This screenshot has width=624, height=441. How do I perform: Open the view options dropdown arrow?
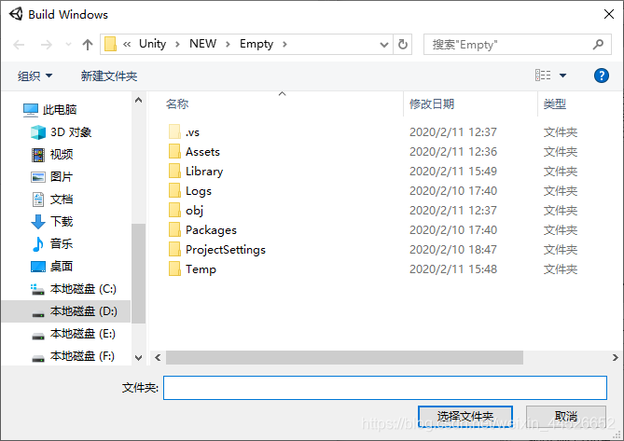(x=562, y=76)
